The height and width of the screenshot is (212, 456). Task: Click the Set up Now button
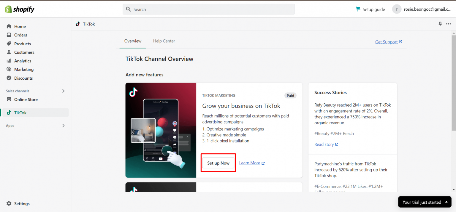pyautogui.click(x=218, y=163)
